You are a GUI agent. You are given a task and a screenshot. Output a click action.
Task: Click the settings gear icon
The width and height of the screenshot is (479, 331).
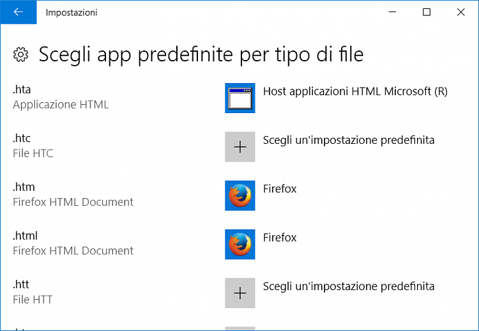pyautogui.click(x=21, y=55)
